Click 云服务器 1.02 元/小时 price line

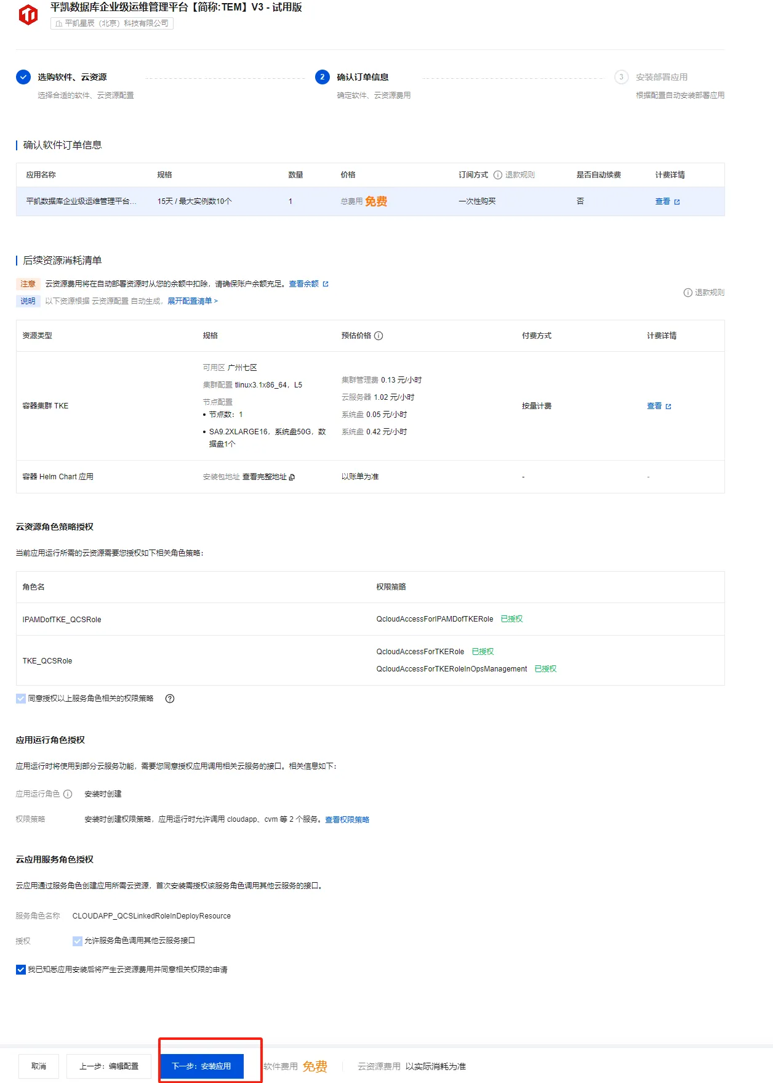[x=378, y=397]
